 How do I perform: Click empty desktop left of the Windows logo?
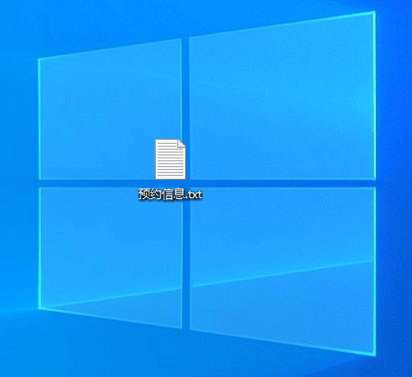[18, 182]
